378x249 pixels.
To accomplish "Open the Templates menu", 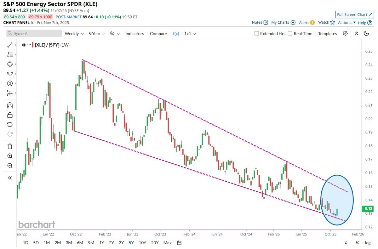I will pyautogui.click(x=327, y=34).
